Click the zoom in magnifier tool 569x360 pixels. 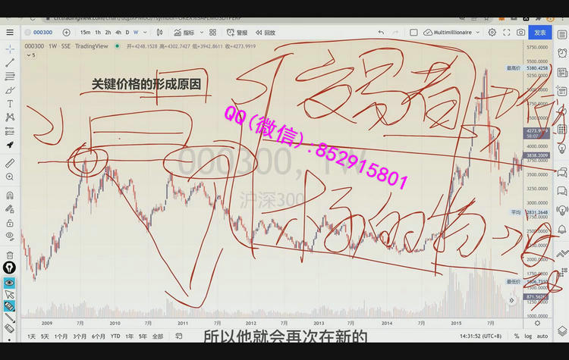click(10, 177)
